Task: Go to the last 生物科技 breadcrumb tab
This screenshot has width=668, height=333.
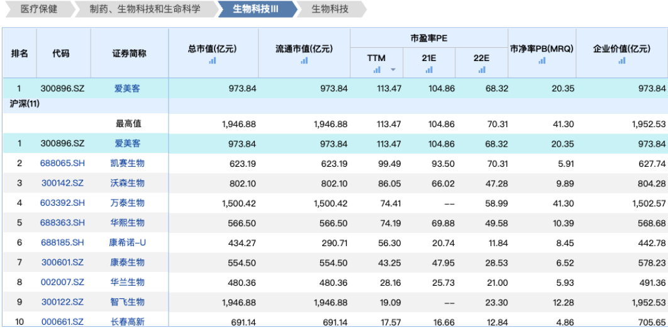Action: pyautogui.click(x=330, y=9)
